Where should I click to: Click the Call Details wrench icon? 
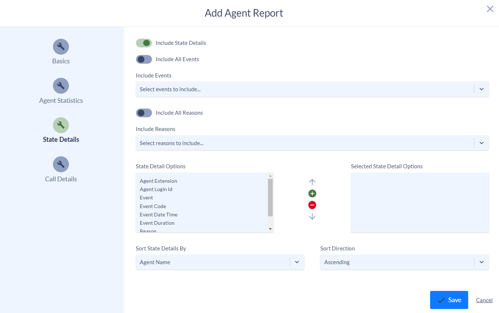[61, 164]
